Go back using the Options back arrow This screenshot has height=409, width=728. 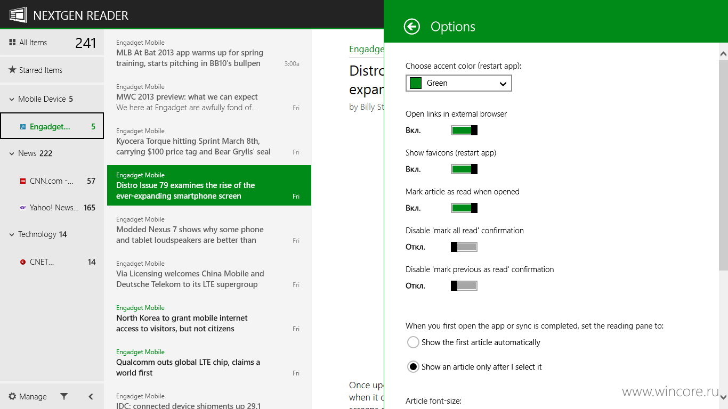coord(412,27)
